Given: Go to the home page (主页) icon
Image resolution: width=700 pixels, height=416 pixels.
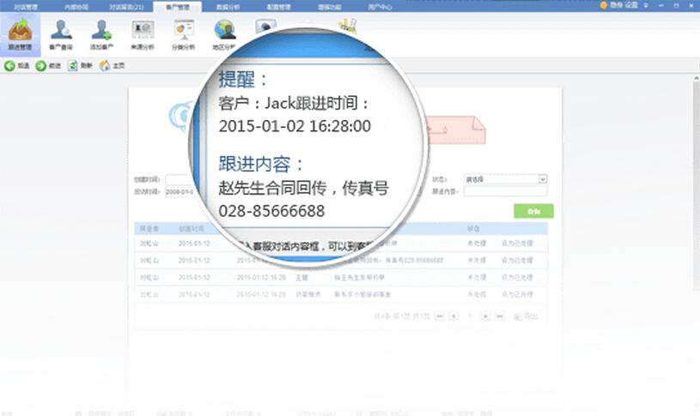Looking at the screenshot, I should 105,65.
